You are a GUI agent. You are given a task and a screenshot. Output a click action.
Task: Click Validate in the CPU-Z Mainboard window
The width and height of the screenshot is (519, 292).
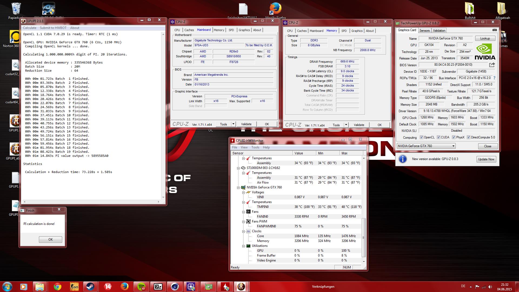coord(246,124)
